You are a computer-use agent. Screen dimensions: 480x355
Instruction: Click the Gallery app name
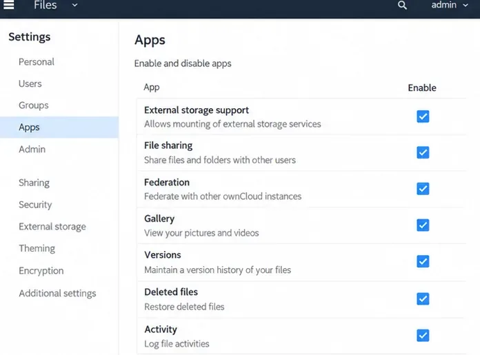coord(159,219)
